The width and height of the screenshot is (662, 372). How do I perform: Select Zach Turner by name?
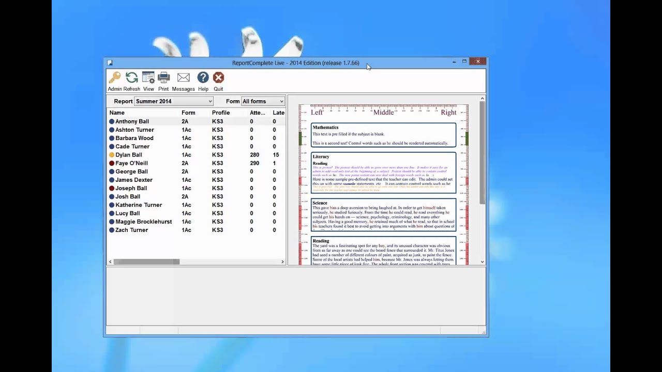pyautogui.click(x=131, y=230)
